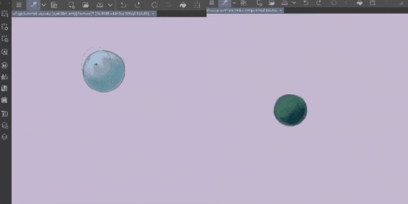Click the circular-arrow document icon in the left sidebar
The image size is (408, 204).
pyautogui.click(x=5, y=65)
